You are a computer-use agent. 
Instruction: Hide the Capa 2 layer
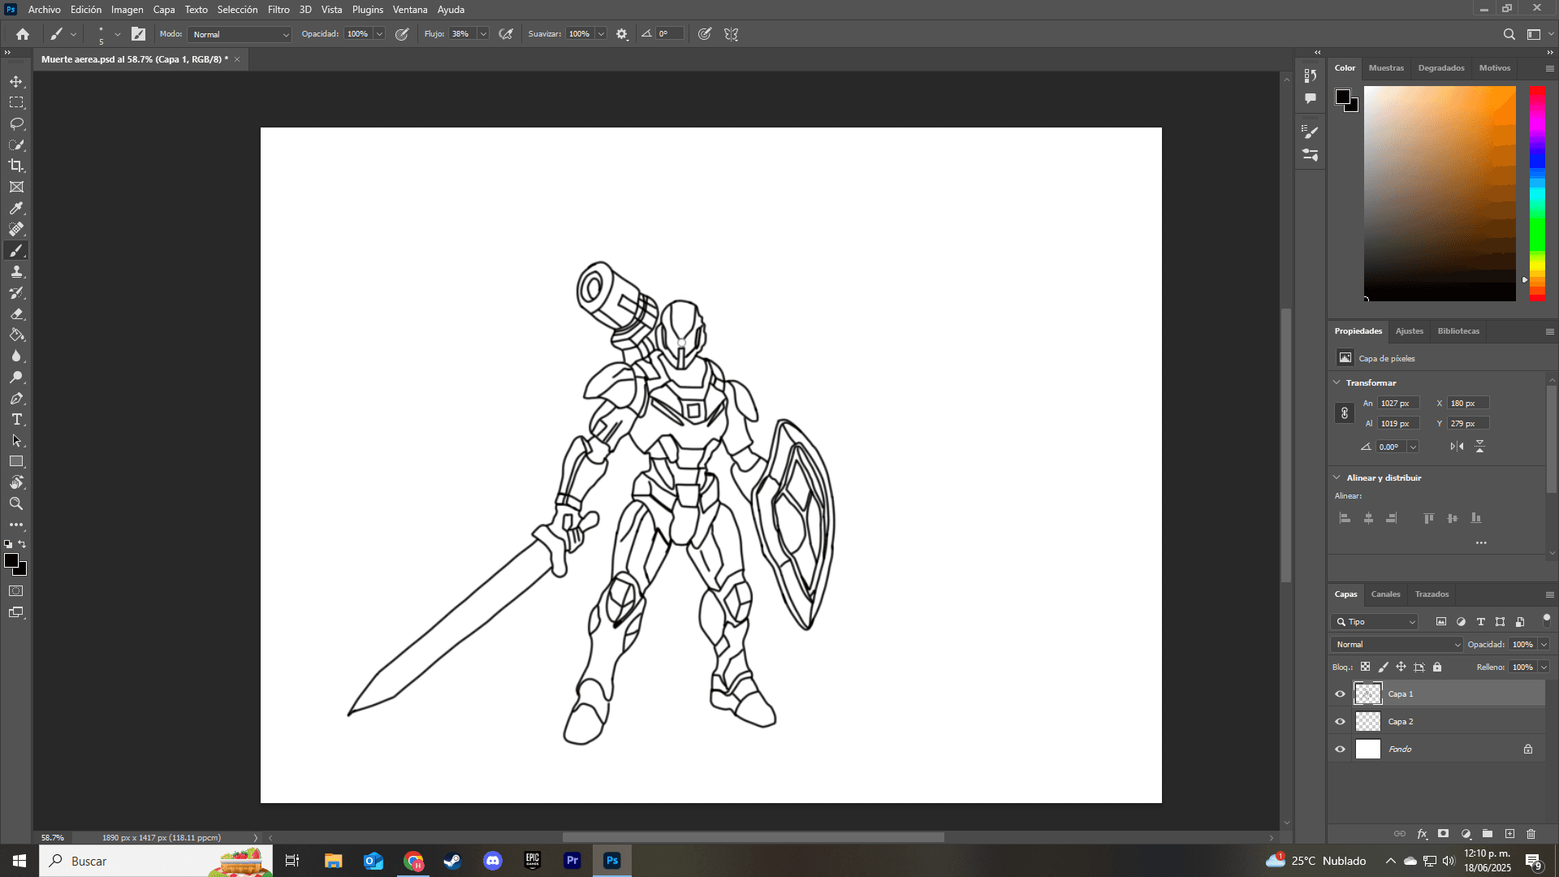[1340, 721]
